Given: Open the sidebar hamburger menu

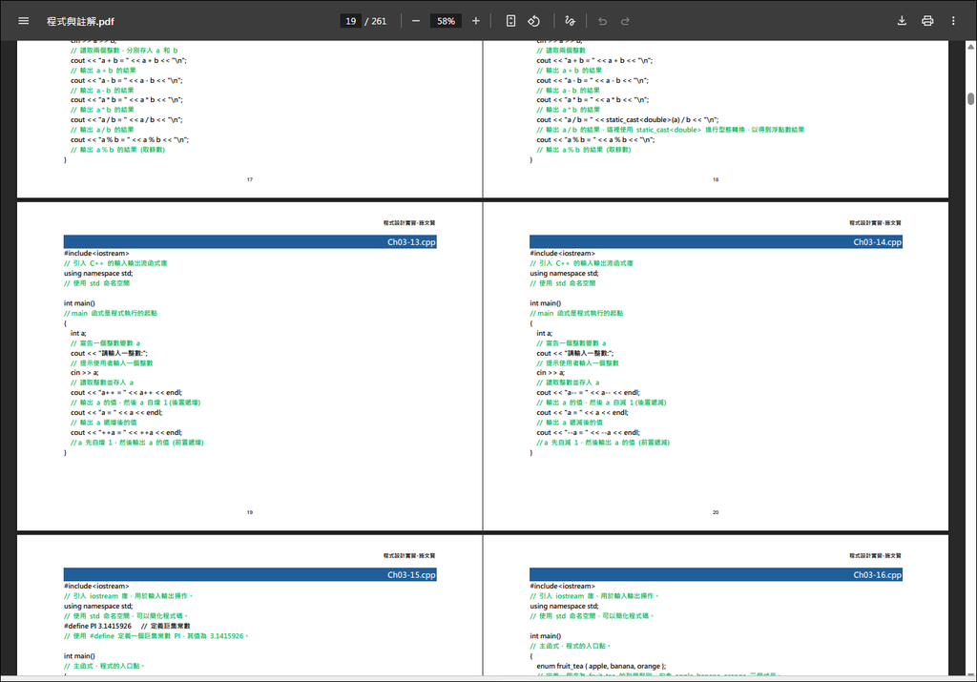Looking at the screenshot, I should point(24,21).
